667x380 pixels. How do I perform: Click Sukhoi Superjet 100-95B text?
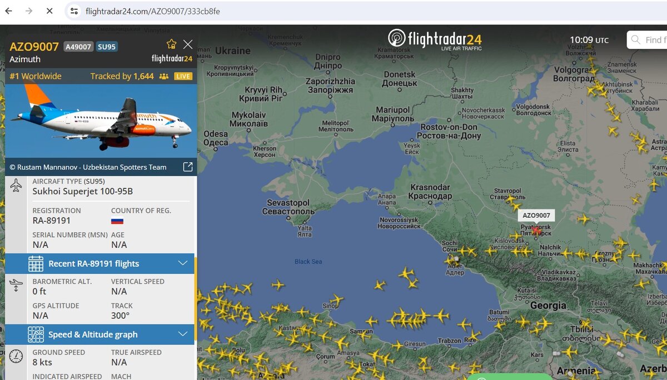pyautogui.click(x=83, y=192)
